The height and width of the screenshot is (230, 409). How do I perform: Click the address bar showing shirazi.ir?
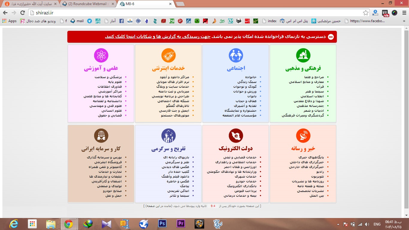tap(195, 13)
